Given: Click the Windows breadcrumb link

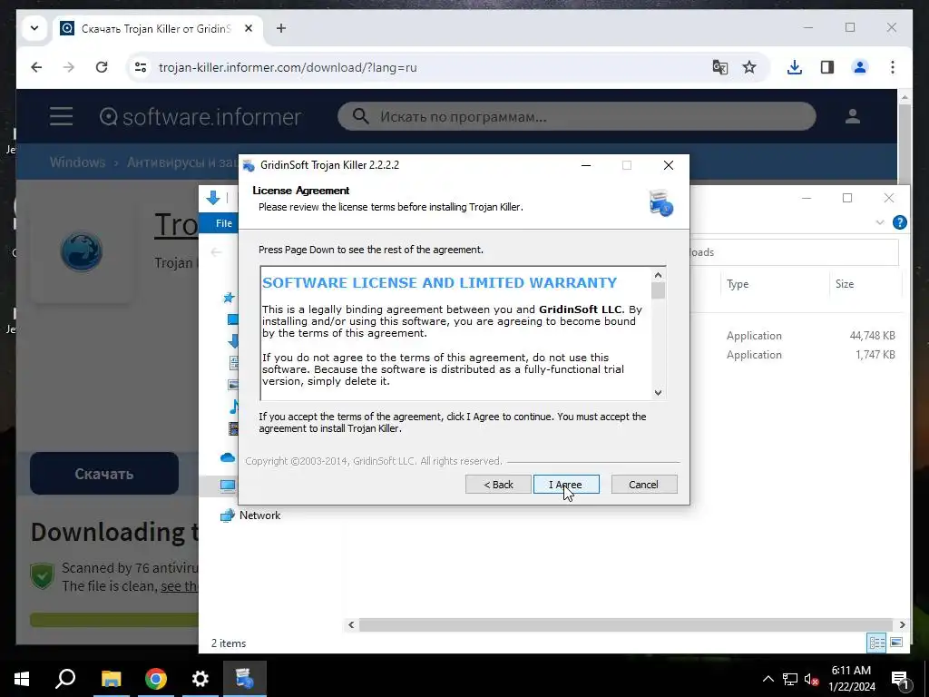Looking at the screenshot, I should tap(77, 162).
